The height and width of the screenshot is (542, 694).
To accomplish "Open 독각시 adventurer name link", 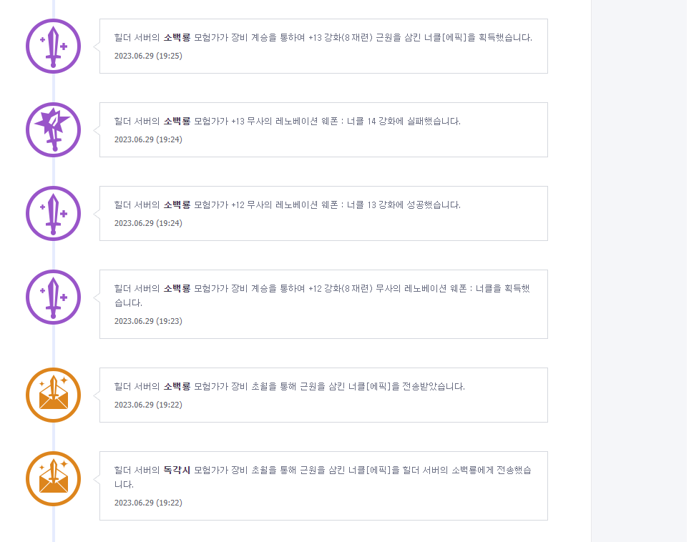I will point(177,470).
